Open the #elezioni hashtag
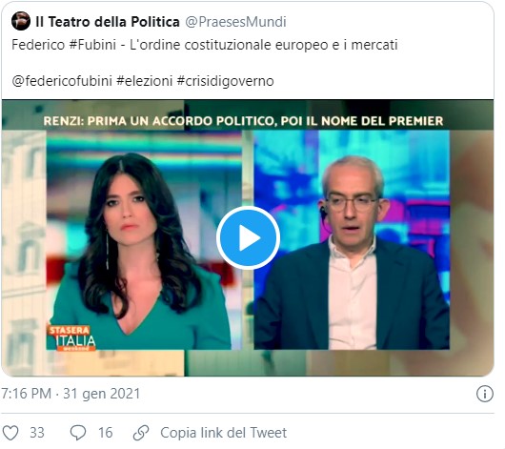Screen dimensions: 505x449 point(145,81)
